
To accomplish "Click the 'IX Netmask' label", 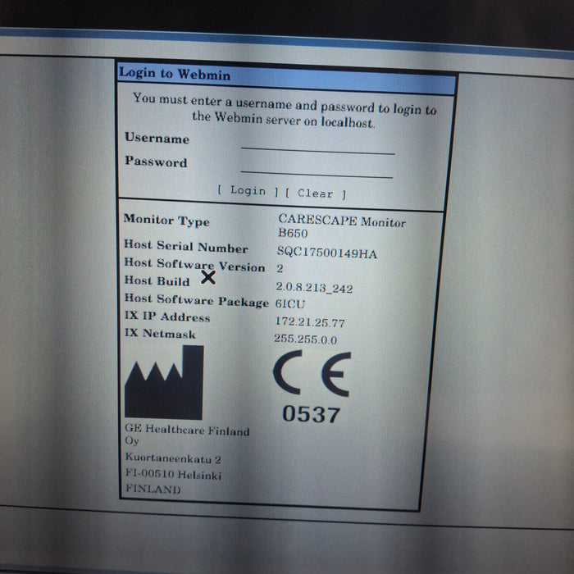I will pyautogui.click(x=160, y=333).
